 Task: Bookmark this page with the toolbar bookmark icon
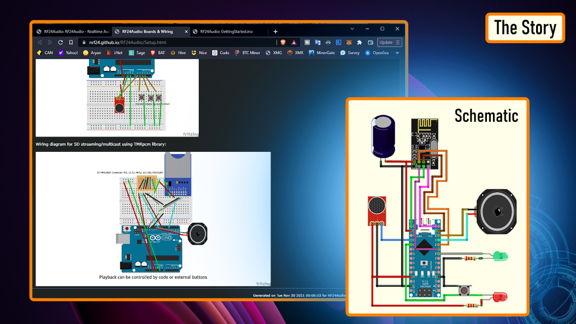(x=71, y=42)
